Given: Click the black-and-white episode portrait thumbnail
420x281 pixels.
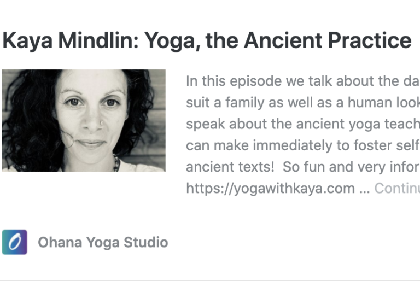Looking at the screenshot, I should click(x=84, y=120).
